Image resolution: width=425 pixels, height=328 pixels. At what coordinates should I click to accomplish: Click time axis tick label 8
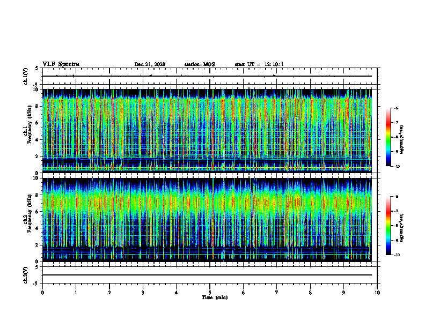(310, 293)
